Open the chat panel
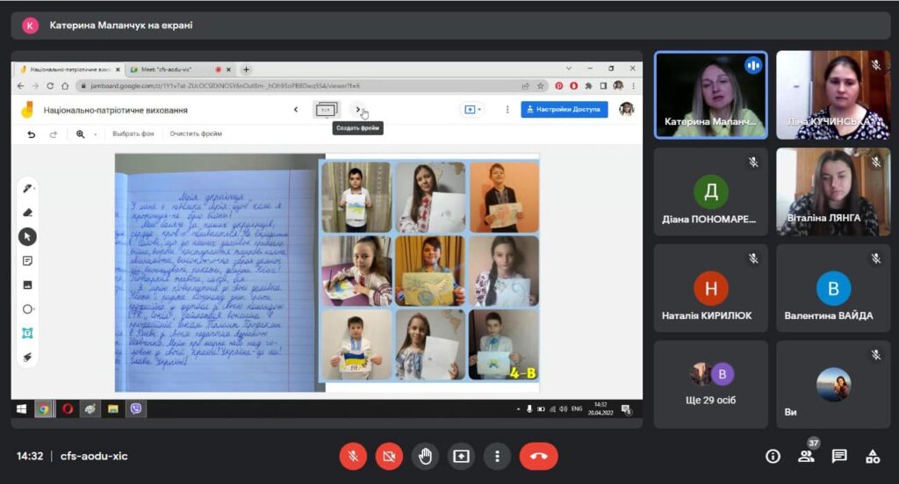 coord(839,456)
